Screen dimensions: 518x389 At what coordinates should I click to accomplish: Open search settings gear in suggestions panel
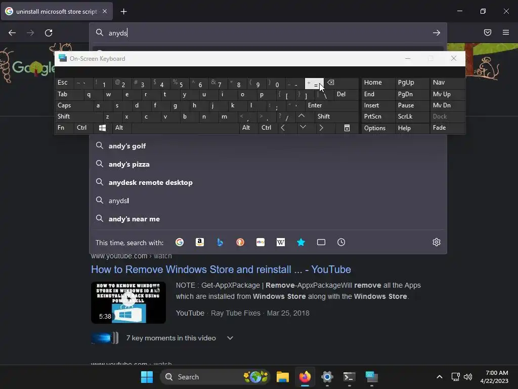click(x=437, y=242)
